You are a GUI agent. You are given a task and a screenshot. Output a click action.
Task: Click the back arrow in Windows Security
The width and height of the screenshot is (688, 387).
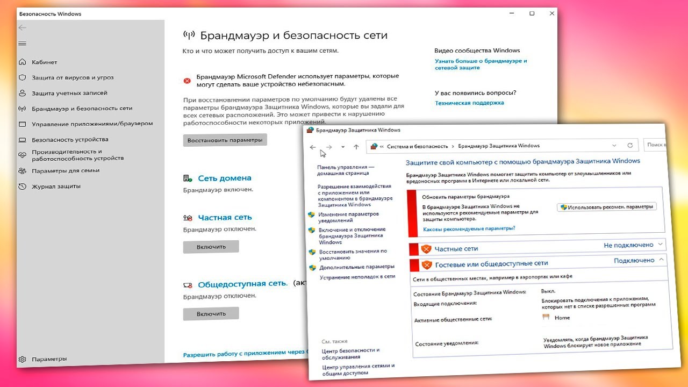tap(22, 27)
